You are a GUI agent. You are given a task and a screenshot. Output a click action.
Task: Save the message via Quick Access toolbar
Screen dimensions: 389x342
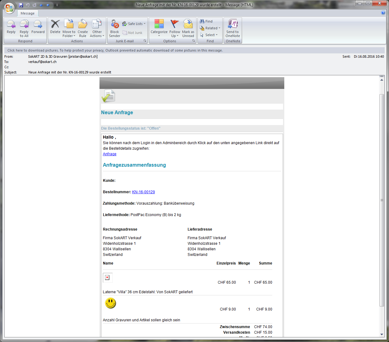21,5
